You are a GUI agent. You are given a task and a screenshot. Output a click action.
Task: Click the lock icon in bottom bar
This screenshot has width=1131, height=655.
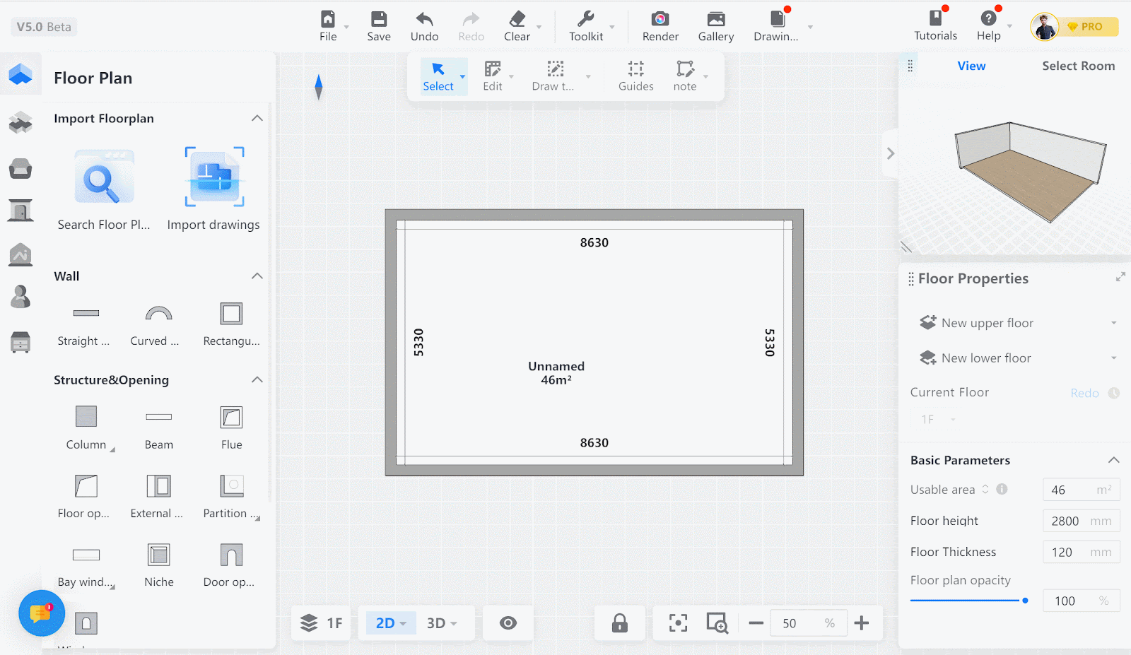[619, 623]
